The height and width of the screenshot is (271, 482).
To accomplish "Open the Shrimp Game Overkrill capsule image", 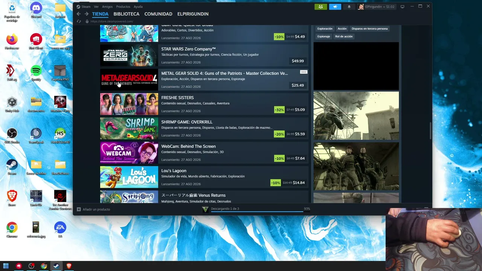I will [x=129, y=128].
